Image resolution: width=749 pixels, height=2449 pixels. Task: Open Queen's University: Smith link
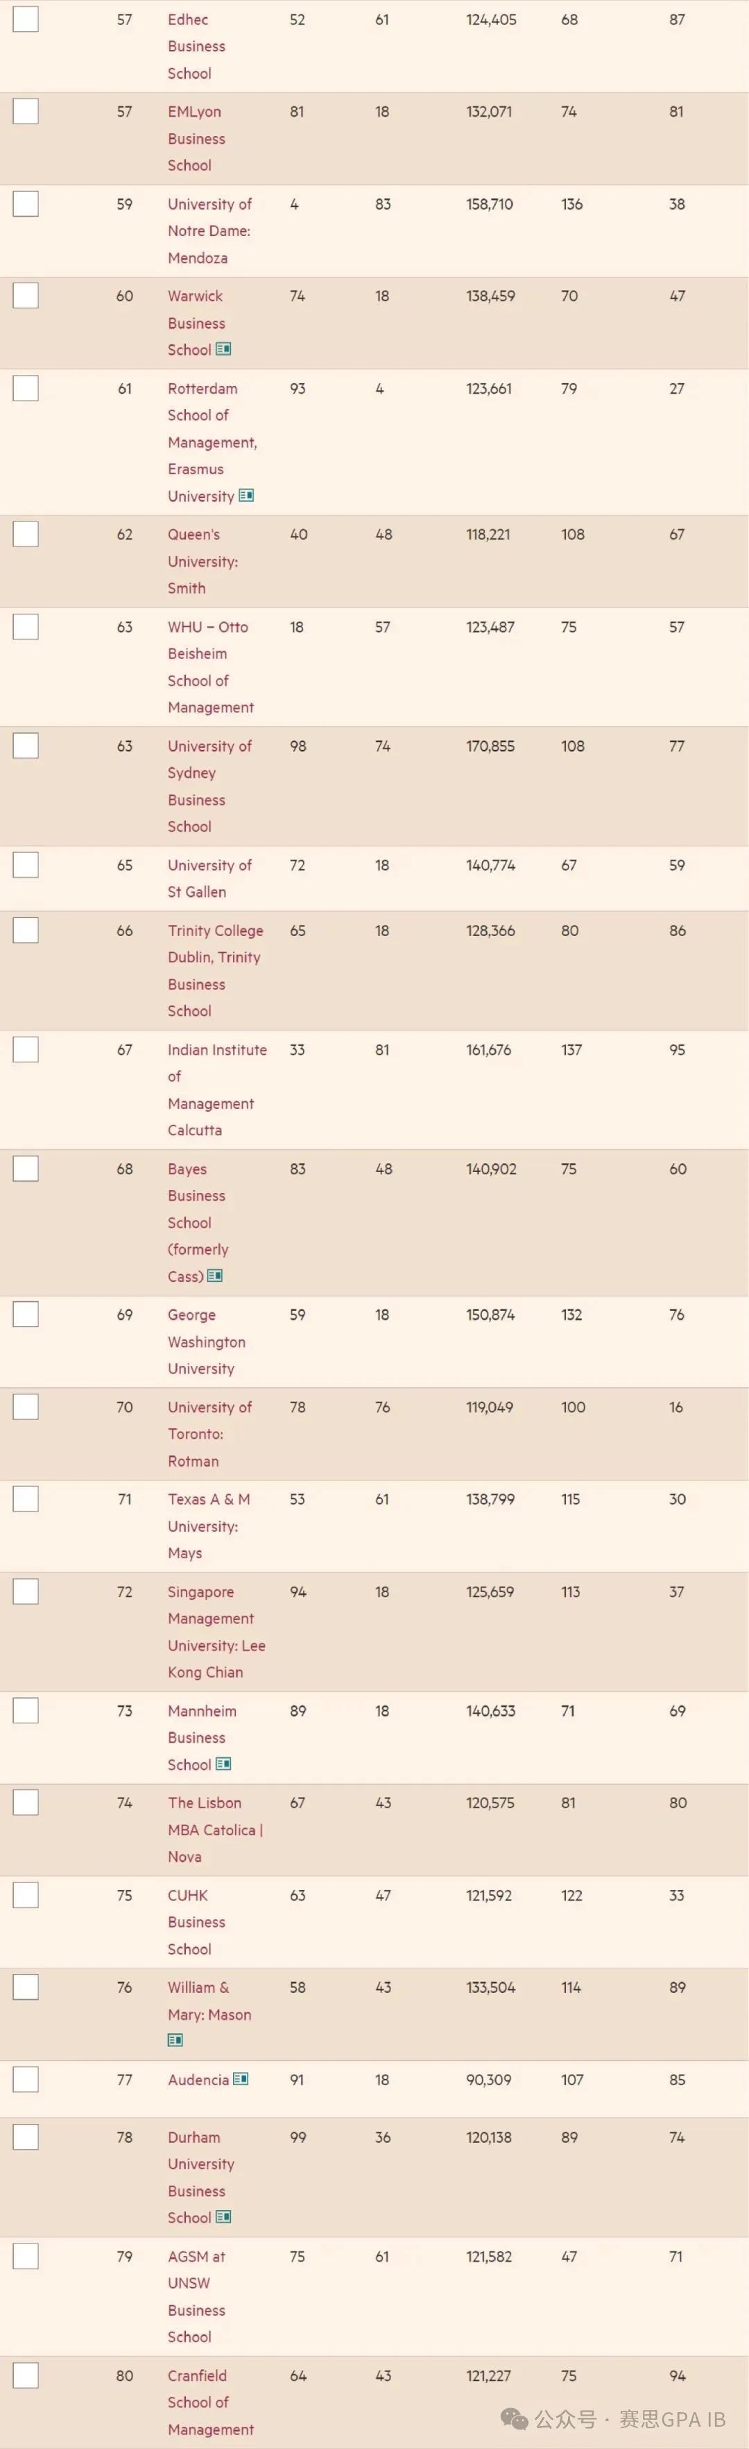pyautogui.click(x=203, y=561)
